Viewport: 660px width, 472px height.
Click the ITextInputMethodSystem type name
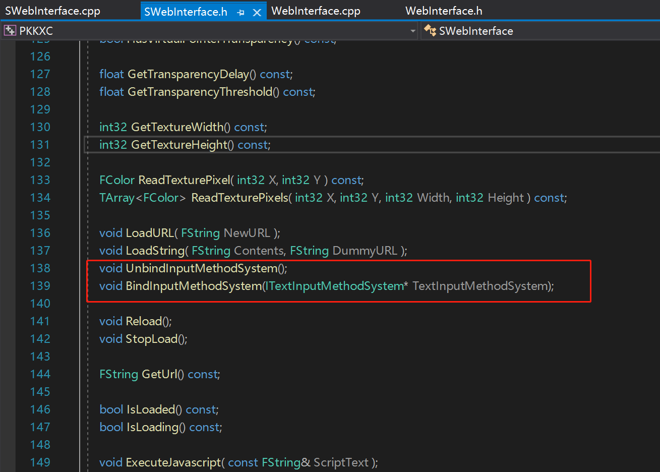[x=335, y=286]
